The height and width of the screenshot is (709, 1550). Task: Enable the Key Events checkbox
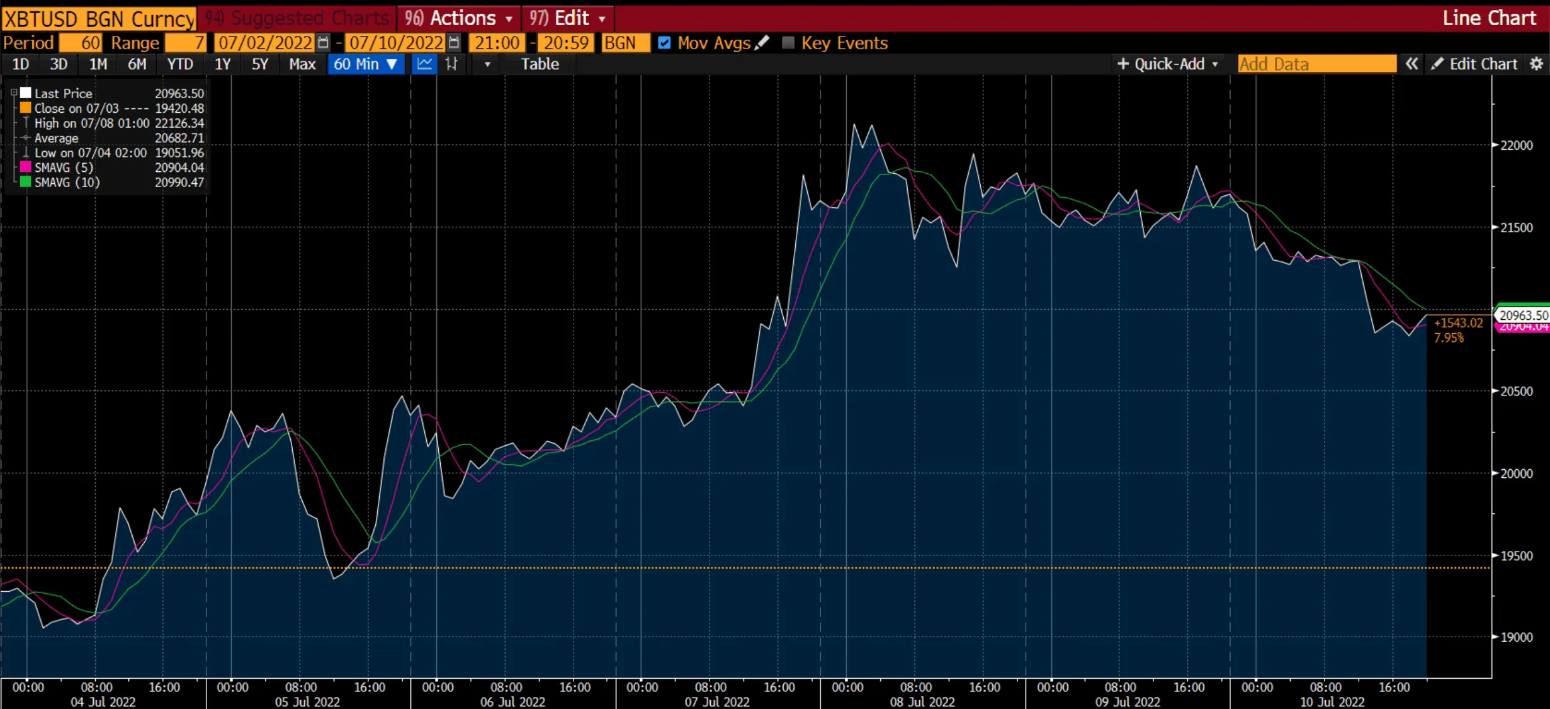[788, 42]
